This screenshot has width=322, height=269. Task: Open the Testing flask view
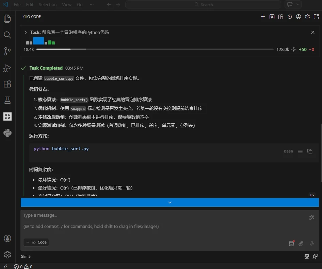coord(7,100)
